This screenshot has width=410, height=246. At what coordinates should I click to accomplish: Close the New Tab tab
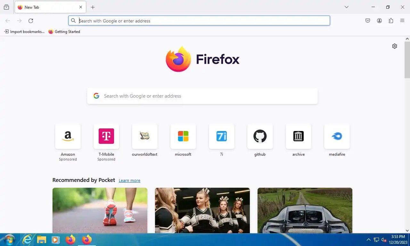pos(81,7)
